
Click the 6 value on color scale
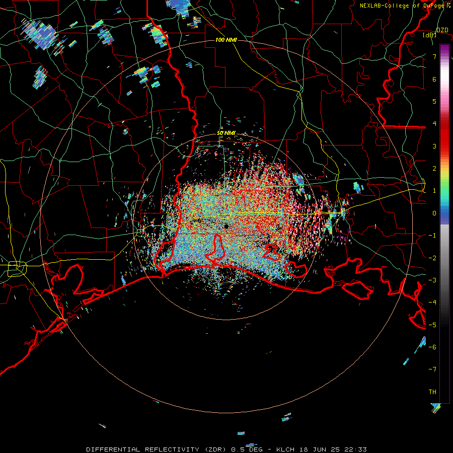click(x=434, y=79)
